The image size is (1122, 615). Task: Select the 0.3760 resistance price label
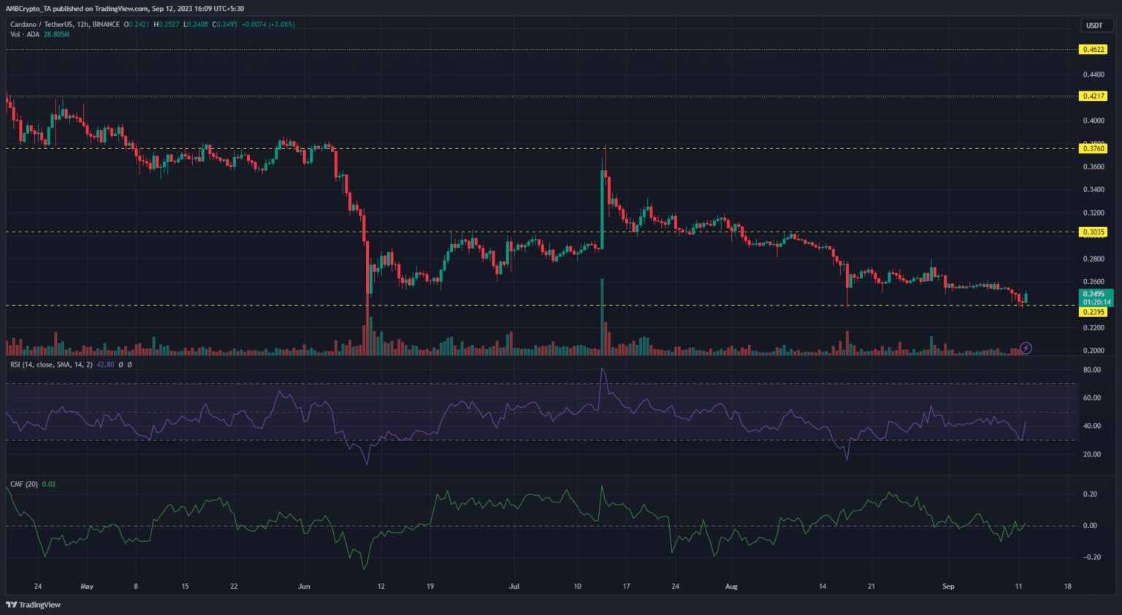[1093, 149]
